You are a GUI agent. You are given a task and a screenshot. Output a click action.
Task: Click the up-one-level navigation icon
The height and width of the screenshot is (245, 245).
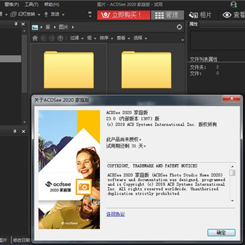(x=60, y=38)
